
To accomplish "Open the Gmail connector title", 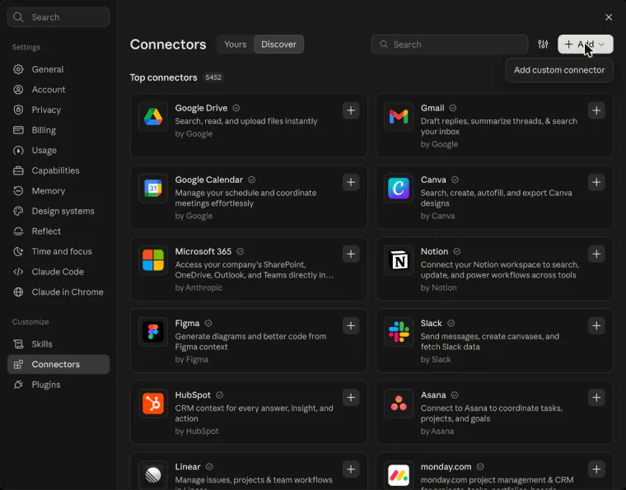I will click(432, 108).
